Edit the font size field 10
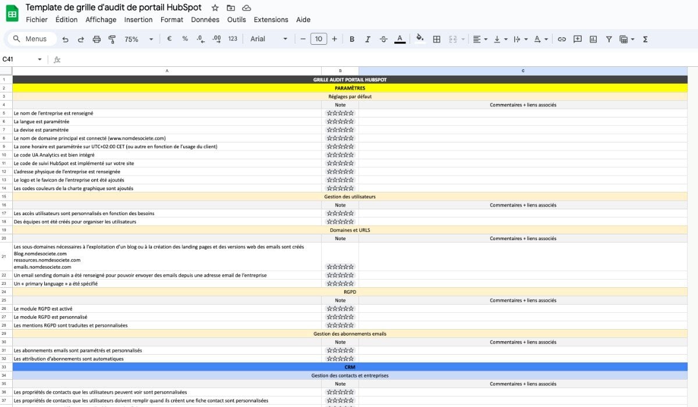The width and height of the screenshot is (698, 407). pyautogui.click(x=318, y=39)
